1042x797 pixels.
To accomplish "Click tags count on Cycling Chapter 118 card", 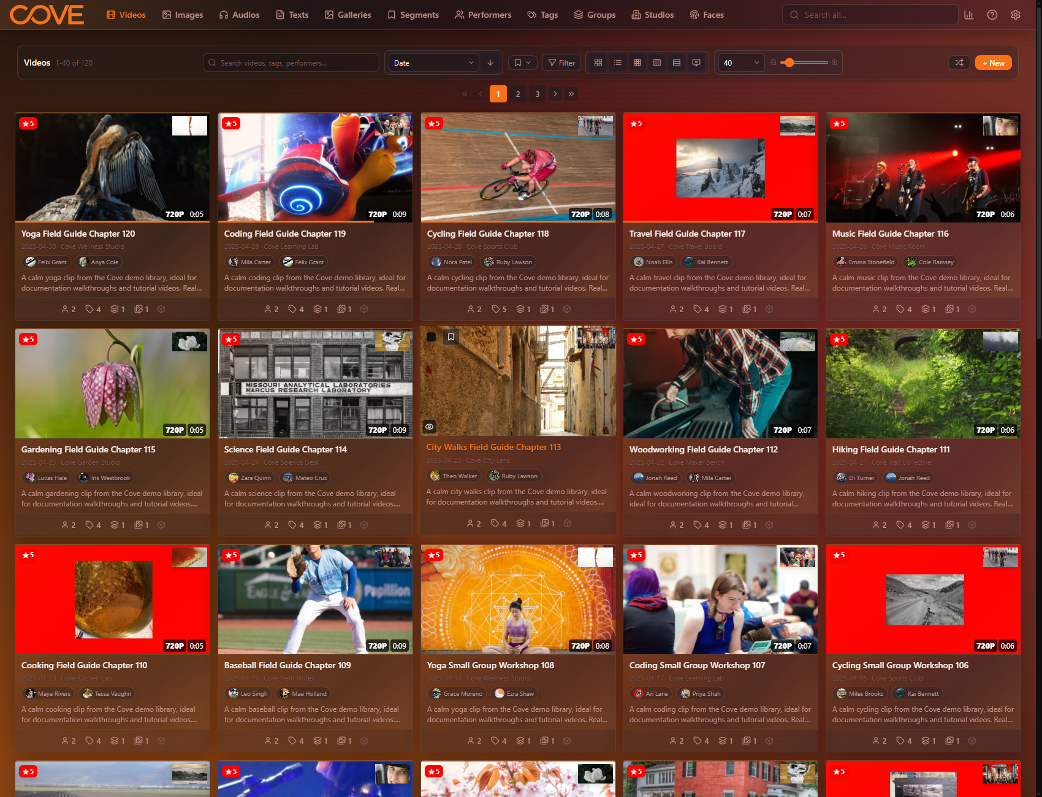I will coord(499,309).
